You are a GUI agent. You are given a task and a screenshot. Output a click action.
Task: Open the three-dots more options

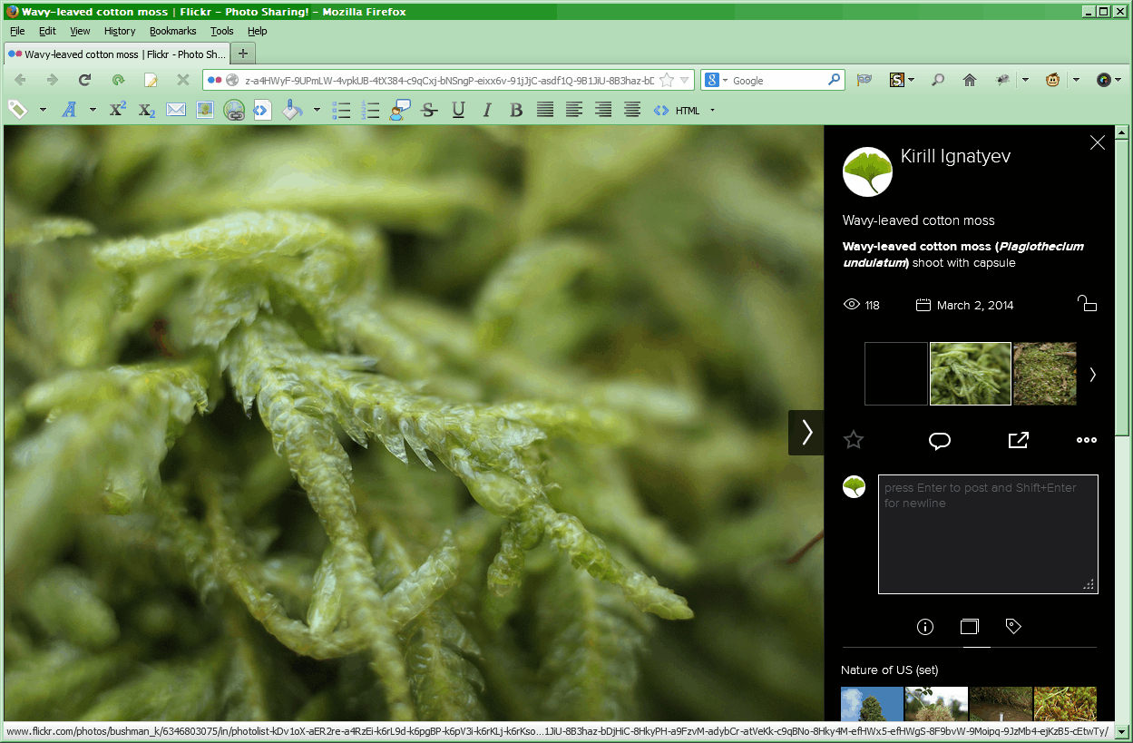1087,440
